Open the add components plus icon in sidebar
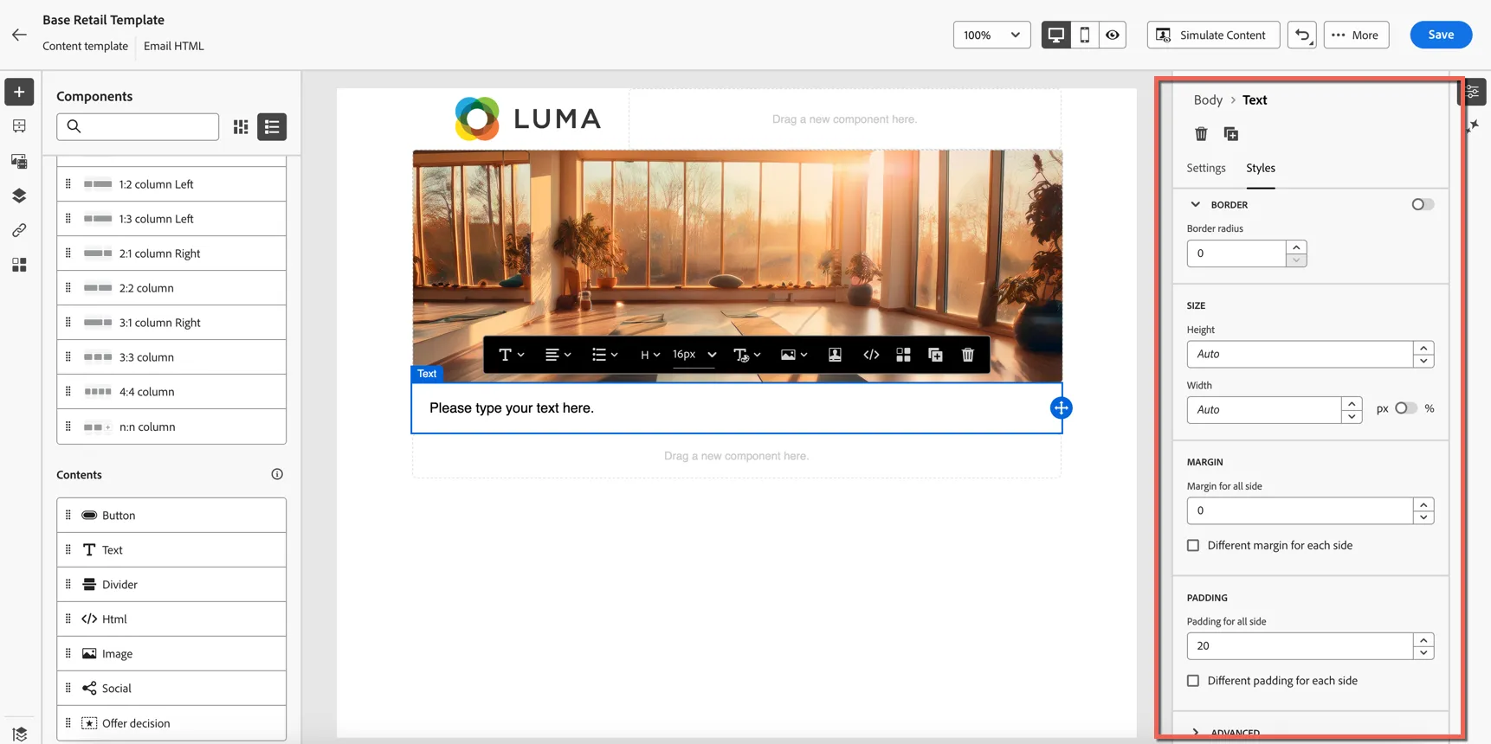Screen dimensions: 1491x744 (19, 92)
